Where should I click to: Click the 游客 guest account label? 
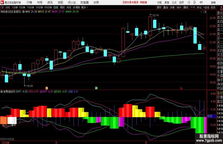point(213,2)
